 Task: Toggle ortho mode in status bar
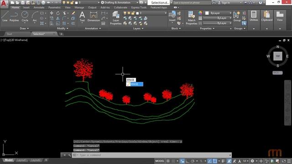(188, 161)
